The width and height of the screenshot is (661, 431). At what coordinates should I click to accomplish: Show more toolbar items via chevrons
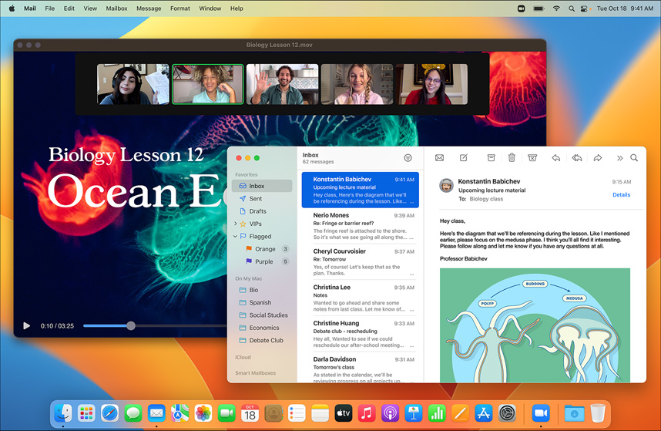point(619,158)
